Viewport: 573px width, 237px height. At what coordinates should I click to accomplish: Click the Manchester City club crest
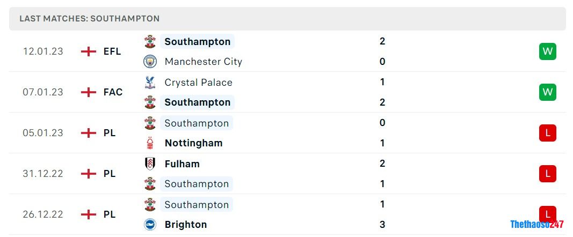[150, 62]
